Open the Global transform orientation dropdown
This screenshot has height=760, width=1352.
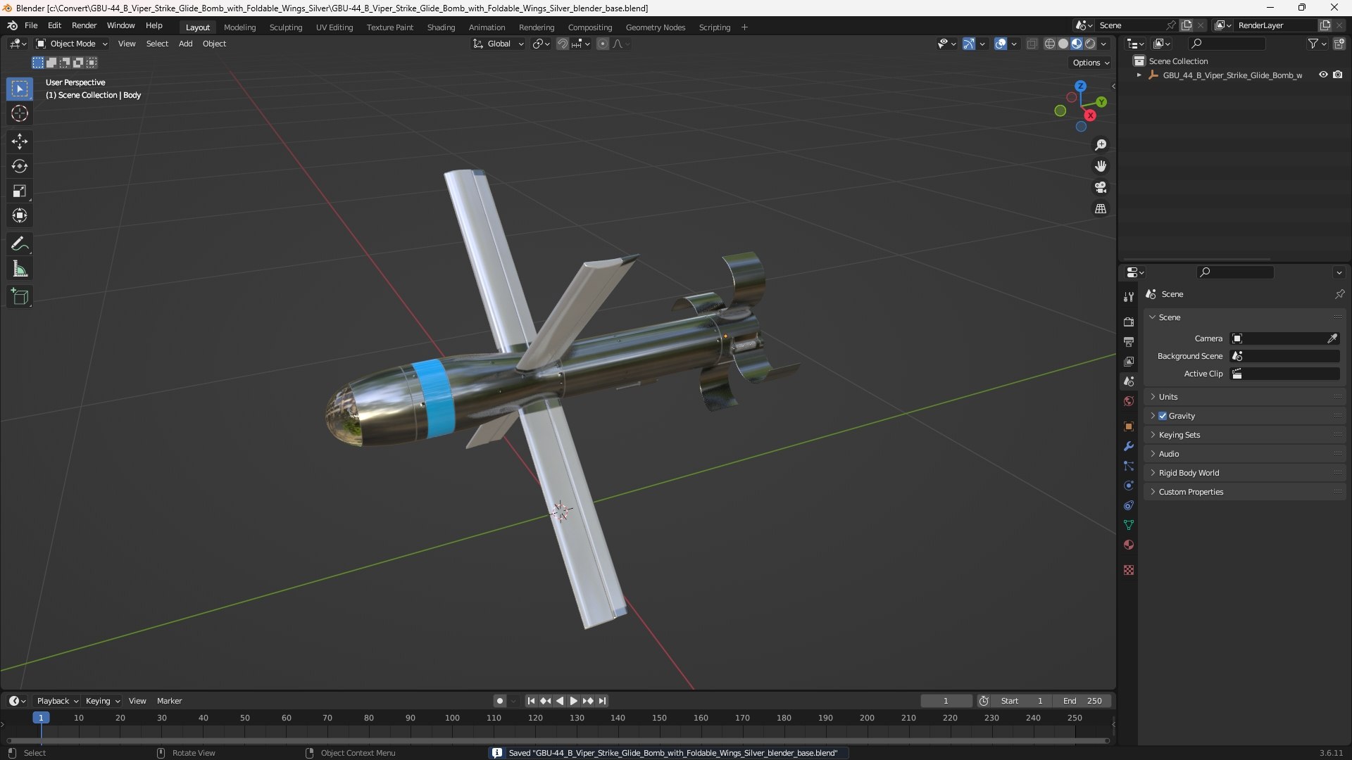[499, 44]
